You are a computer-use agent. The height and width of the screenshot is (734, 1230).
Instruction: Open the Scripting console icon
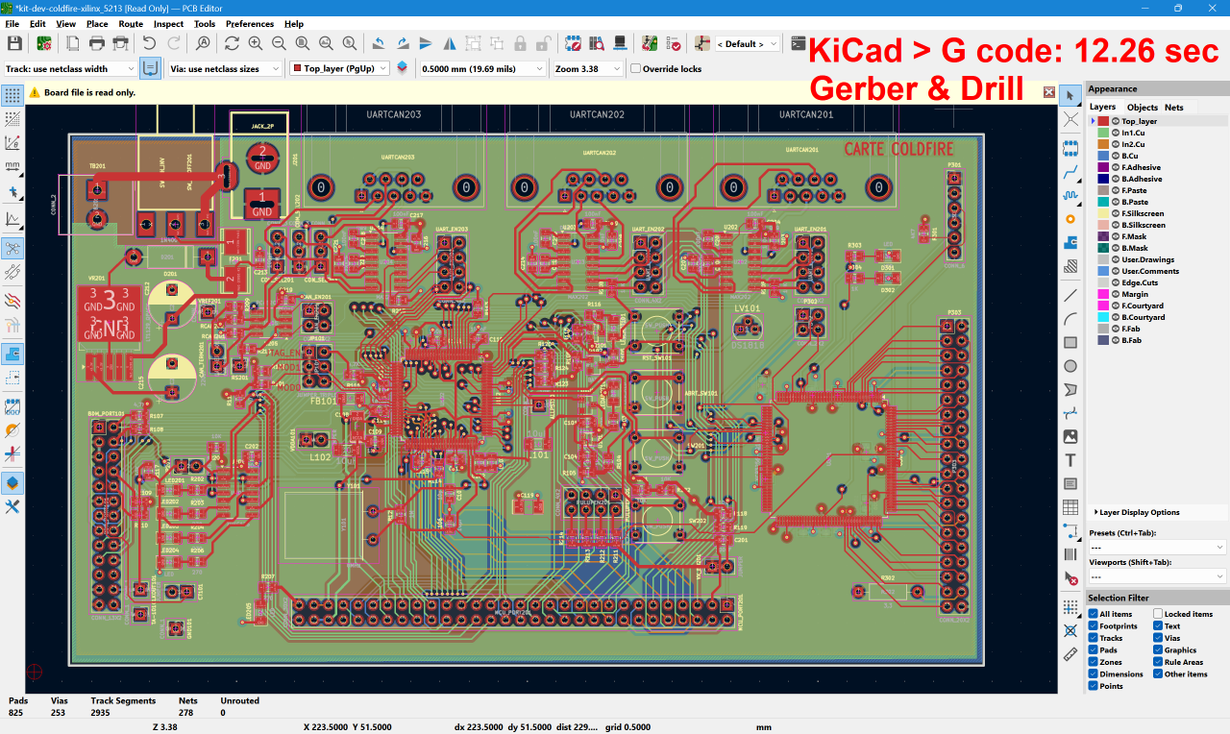(x=799, y=43)
